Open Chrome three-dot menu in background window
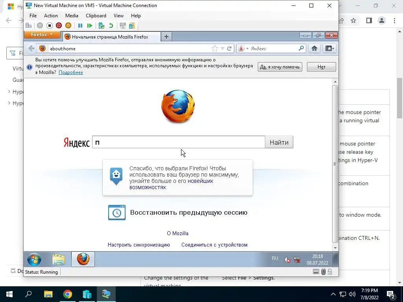Viewport: 403px width, 302px height. click(x=394, y=20)
